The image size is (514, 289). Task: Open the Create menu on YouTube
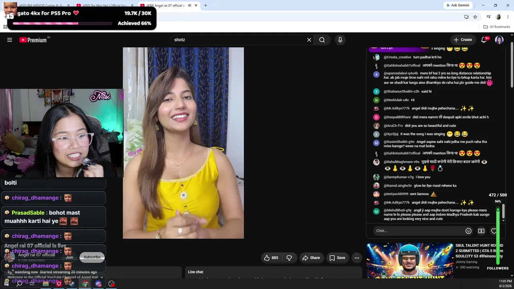(463, 40)
